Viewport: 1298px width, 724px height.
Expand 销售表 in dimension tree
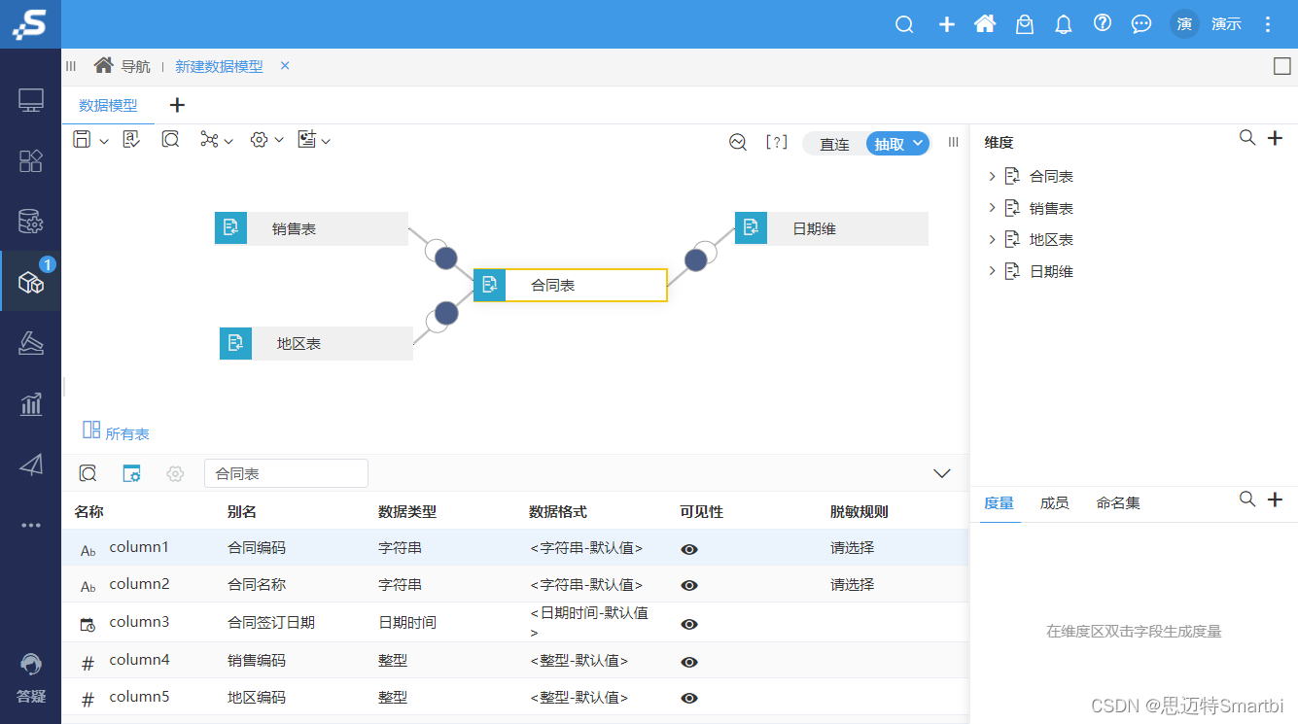(x=992, y=208)
